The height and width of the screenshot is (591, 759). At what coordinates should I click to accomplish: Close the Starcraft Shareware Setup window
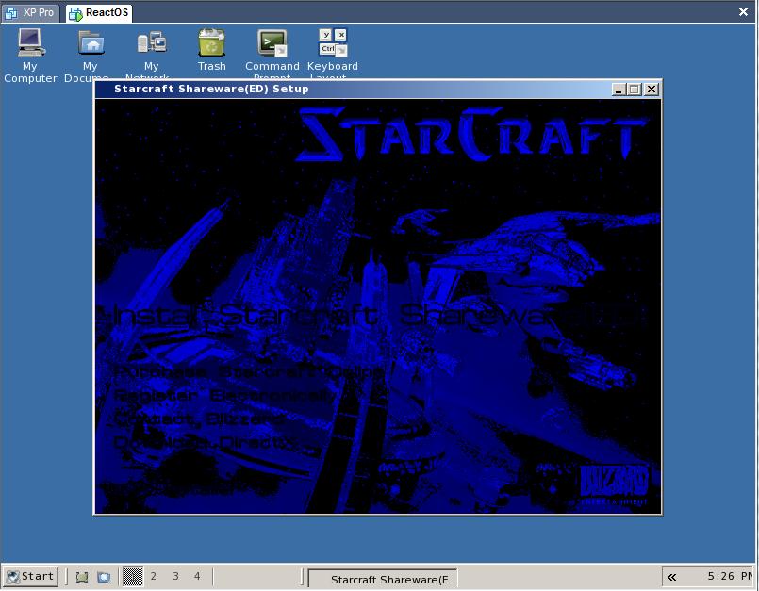tap(652, 90)
